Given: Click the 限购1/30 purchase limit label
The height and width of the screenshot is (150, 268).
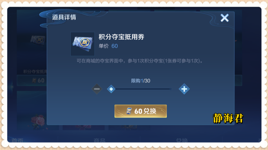Looking at the screenshot, I should click(141, 81).
